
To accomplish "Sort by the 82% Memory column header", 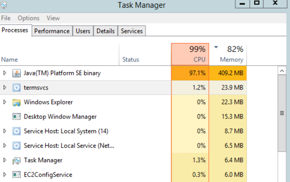I will 228,54.
